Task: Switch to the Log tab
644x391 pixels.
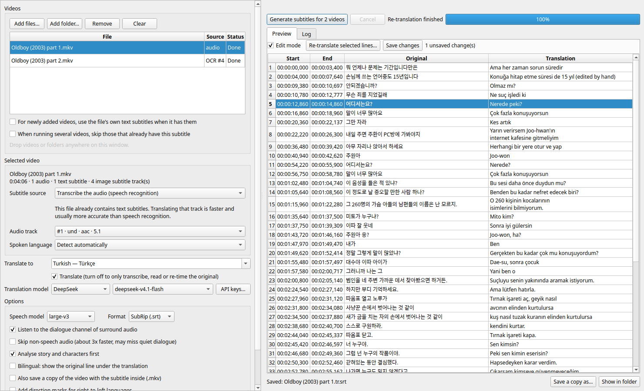Action: coord(307,34)
